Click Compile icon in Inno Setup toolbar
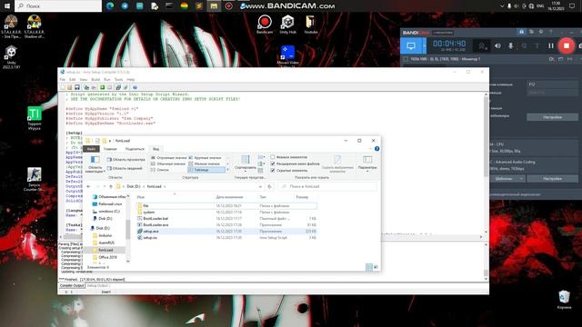This screenshot has width=582, height=327. pyautogui.click(x=86, y=87)
